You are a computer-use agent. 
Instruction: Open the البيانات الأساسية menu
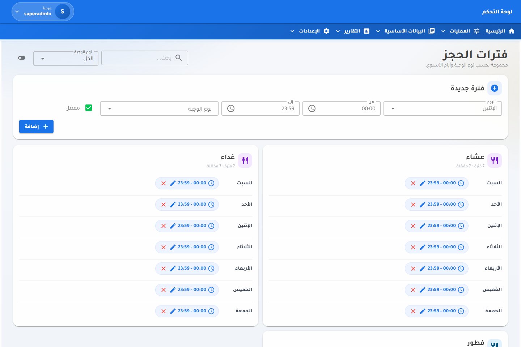pos(405,31)
